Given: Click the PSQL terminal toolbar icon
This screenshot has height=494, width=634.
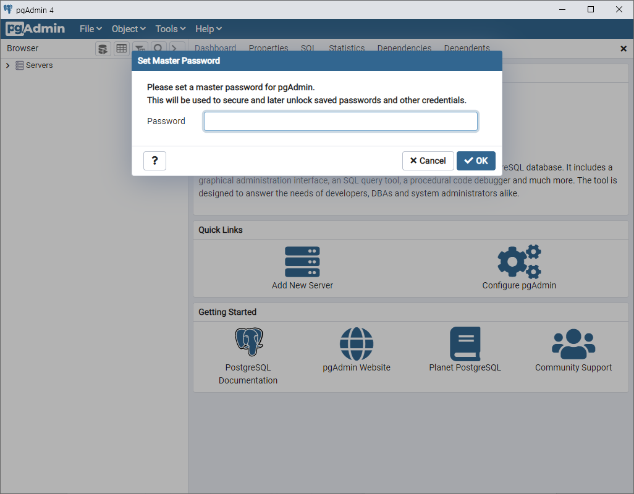Looking at the screenshot, I should tap(177, 48).
